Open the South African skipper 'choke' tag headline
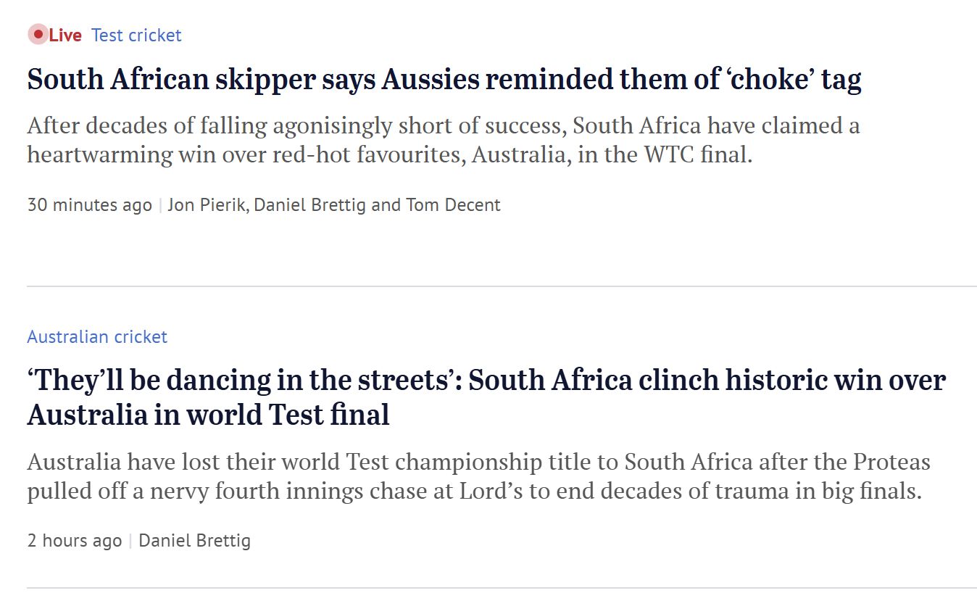 pos(444,80)
